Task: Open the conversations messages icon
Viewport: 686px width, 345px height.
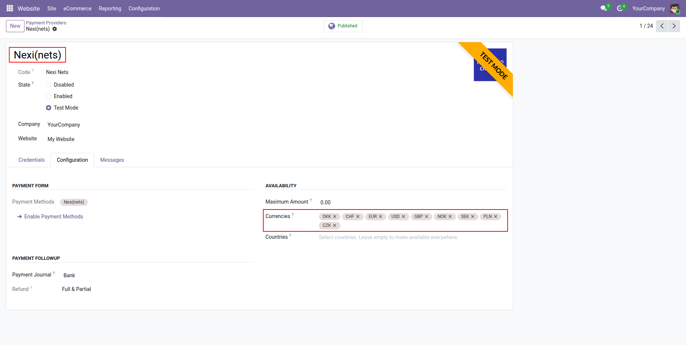Action: [604, 8]
